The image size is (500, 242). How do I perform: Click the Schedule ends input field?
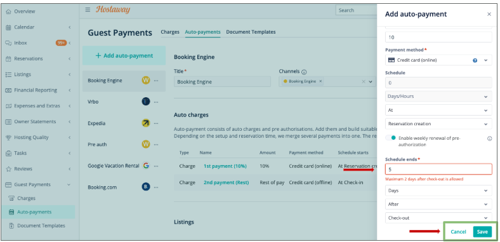click(438, 169)
